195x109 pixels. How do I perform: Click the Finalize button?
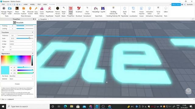point(17,84)
